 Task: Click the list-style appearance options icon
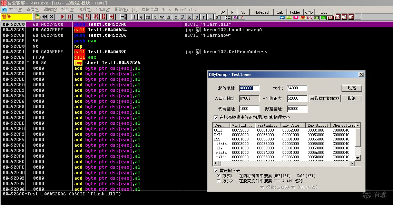tap(228, 17)
